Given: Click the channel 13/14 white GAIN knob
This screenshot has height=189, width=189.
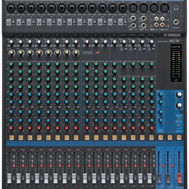Looking at the screenshot, I should (x=124, y=42).
